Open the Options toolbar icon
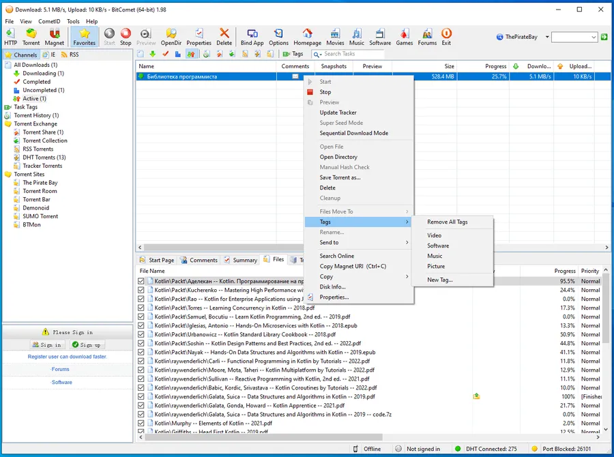Viewport: 614px width, 457px height. pyautogui.click(x=278, y=37)
